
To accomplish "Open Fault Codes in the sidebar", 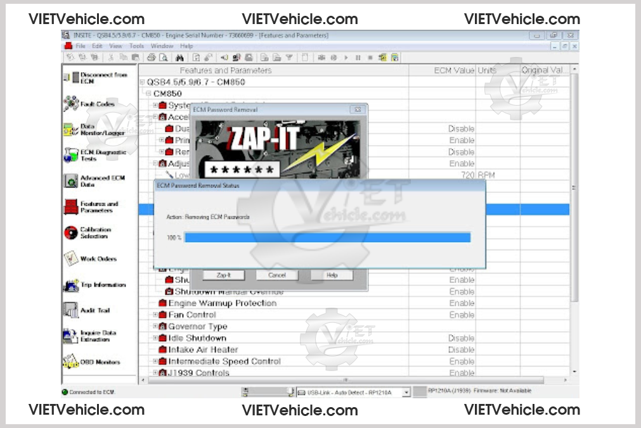I will [71, 104].
